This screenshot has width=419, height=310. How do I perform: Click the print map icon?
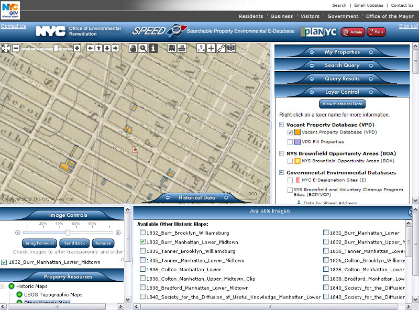pyautogui.click(x=182, y=48)
